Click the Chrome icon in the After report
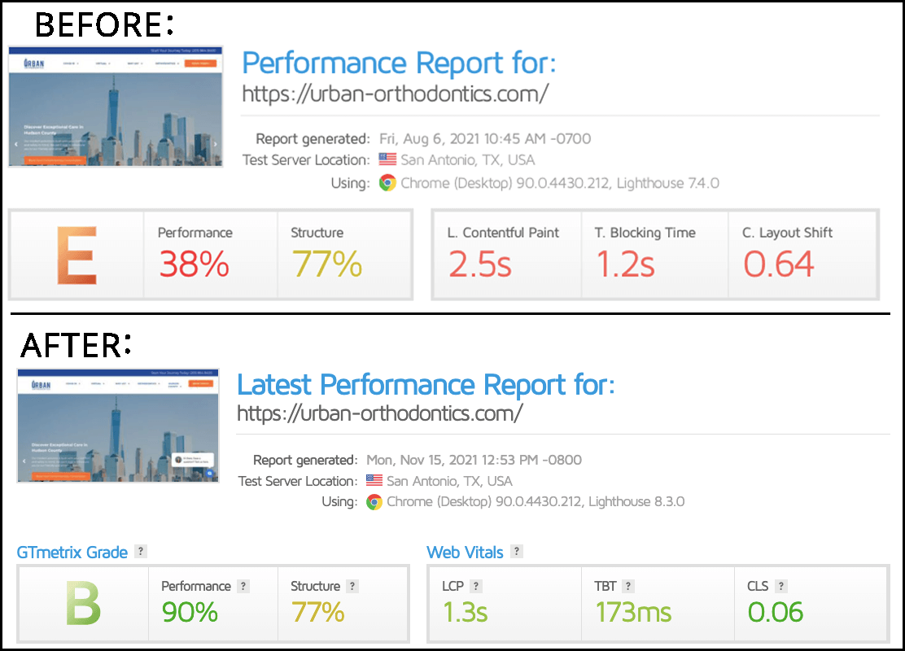The image size is (905, 651). tap(374, 501)
